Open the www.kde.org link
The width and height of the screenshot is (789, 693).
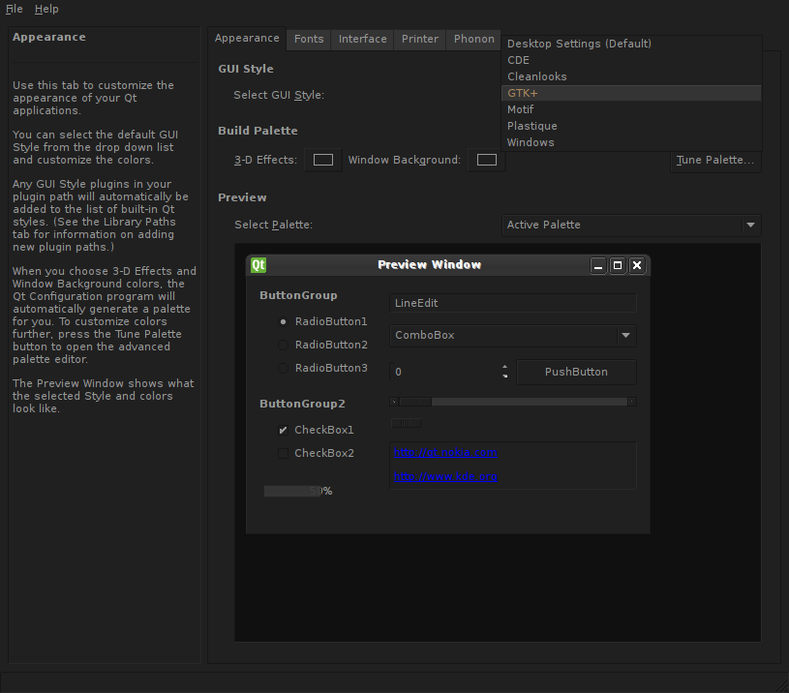(x=445, y=477)
